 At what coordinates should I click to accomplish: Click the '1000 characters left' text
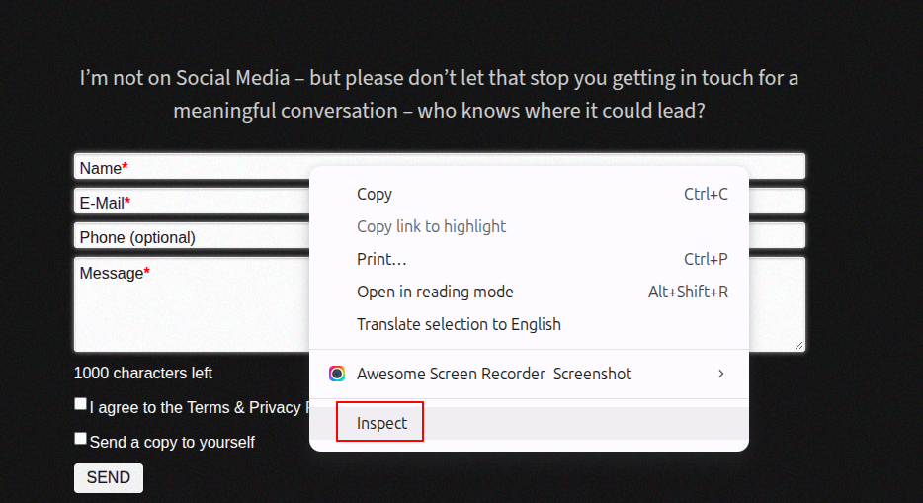[143, 373]
